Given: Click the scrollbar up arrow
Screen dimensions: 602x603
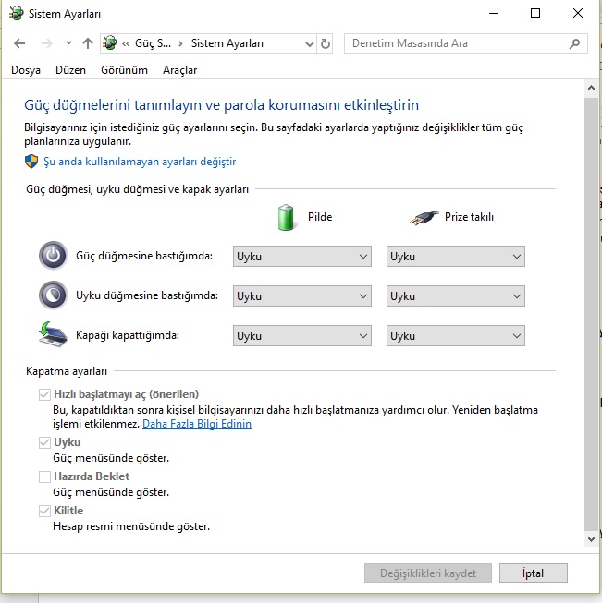Looking at the screenshot, I should pyautogui.click(x=591, y=88).
